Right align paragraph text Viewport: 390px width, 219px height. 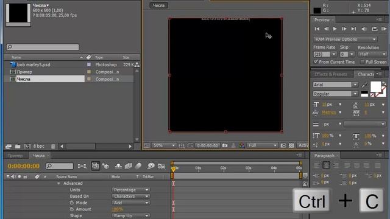tap(336, 165)
